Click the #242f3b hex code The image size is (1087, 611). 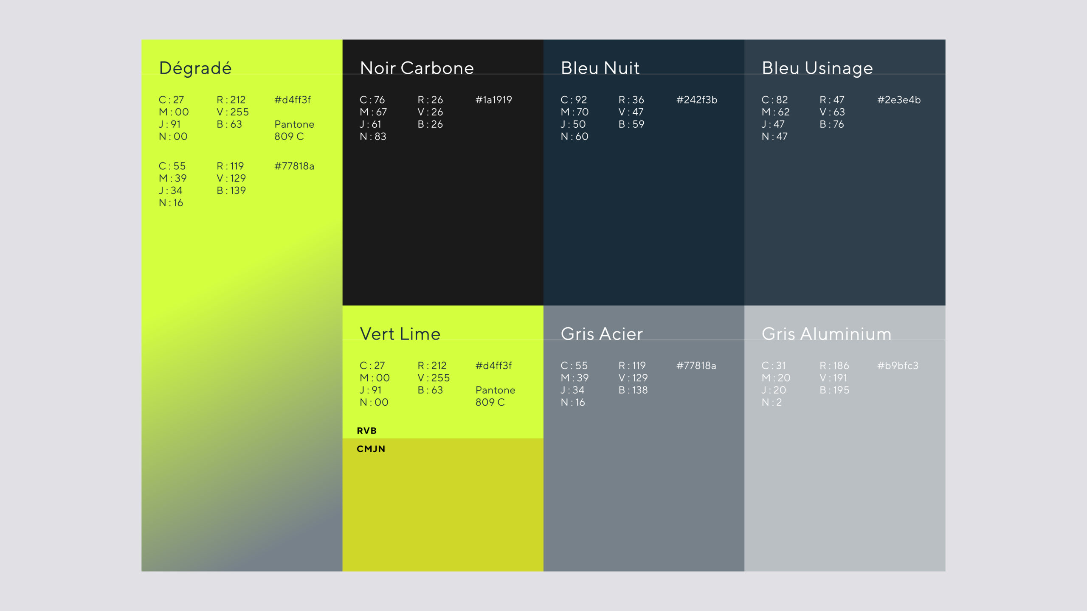696,100
